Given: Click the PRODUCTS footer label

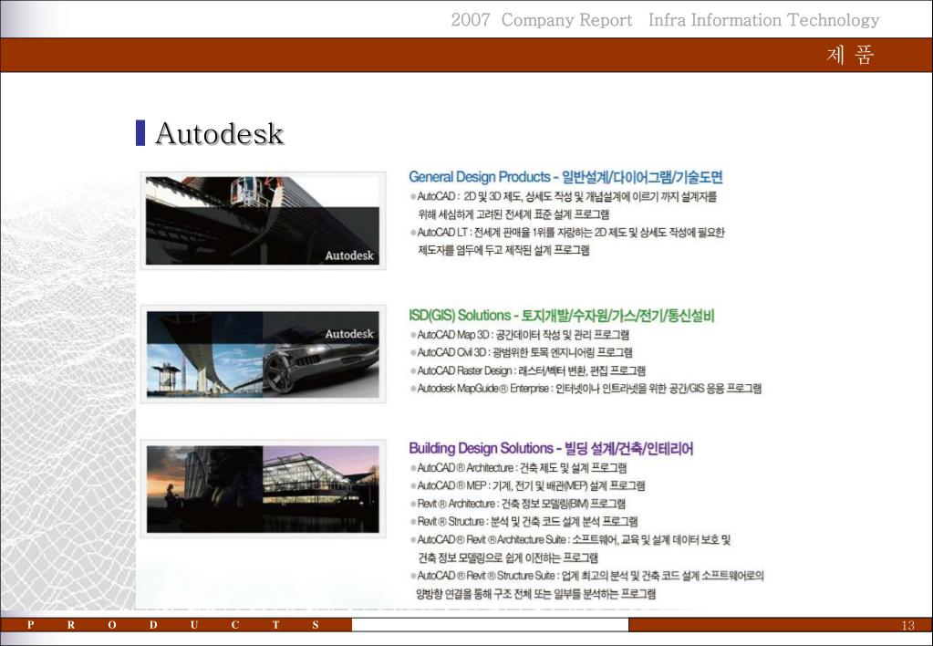Looking at the screenshot, I should point(172,625).
